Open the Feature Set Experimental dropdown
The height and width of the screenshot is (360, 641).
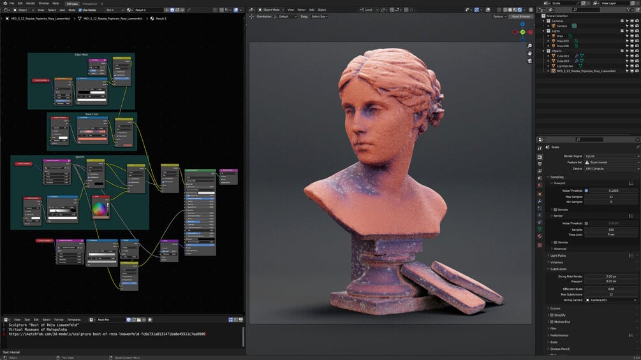611,162
